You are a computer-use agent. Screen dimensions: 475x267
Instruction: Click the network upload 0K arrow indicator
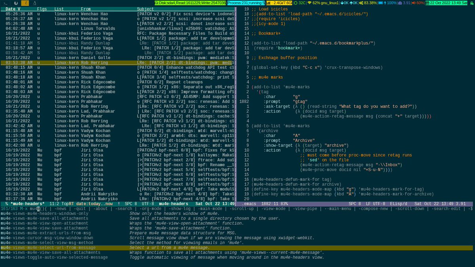[354, 3]
